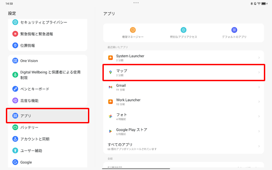
Task: Tap the Google G icon
Action: point(15,162)
